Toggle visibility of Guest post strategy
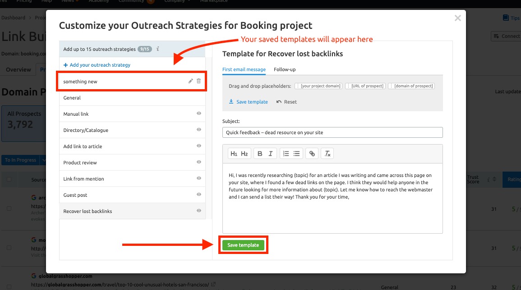 (x=198, y=195)
